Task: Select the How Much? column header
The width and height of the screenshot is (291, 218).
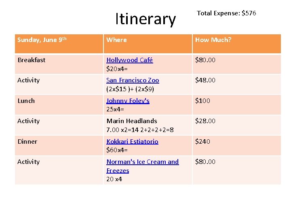Action: [237, 44]
